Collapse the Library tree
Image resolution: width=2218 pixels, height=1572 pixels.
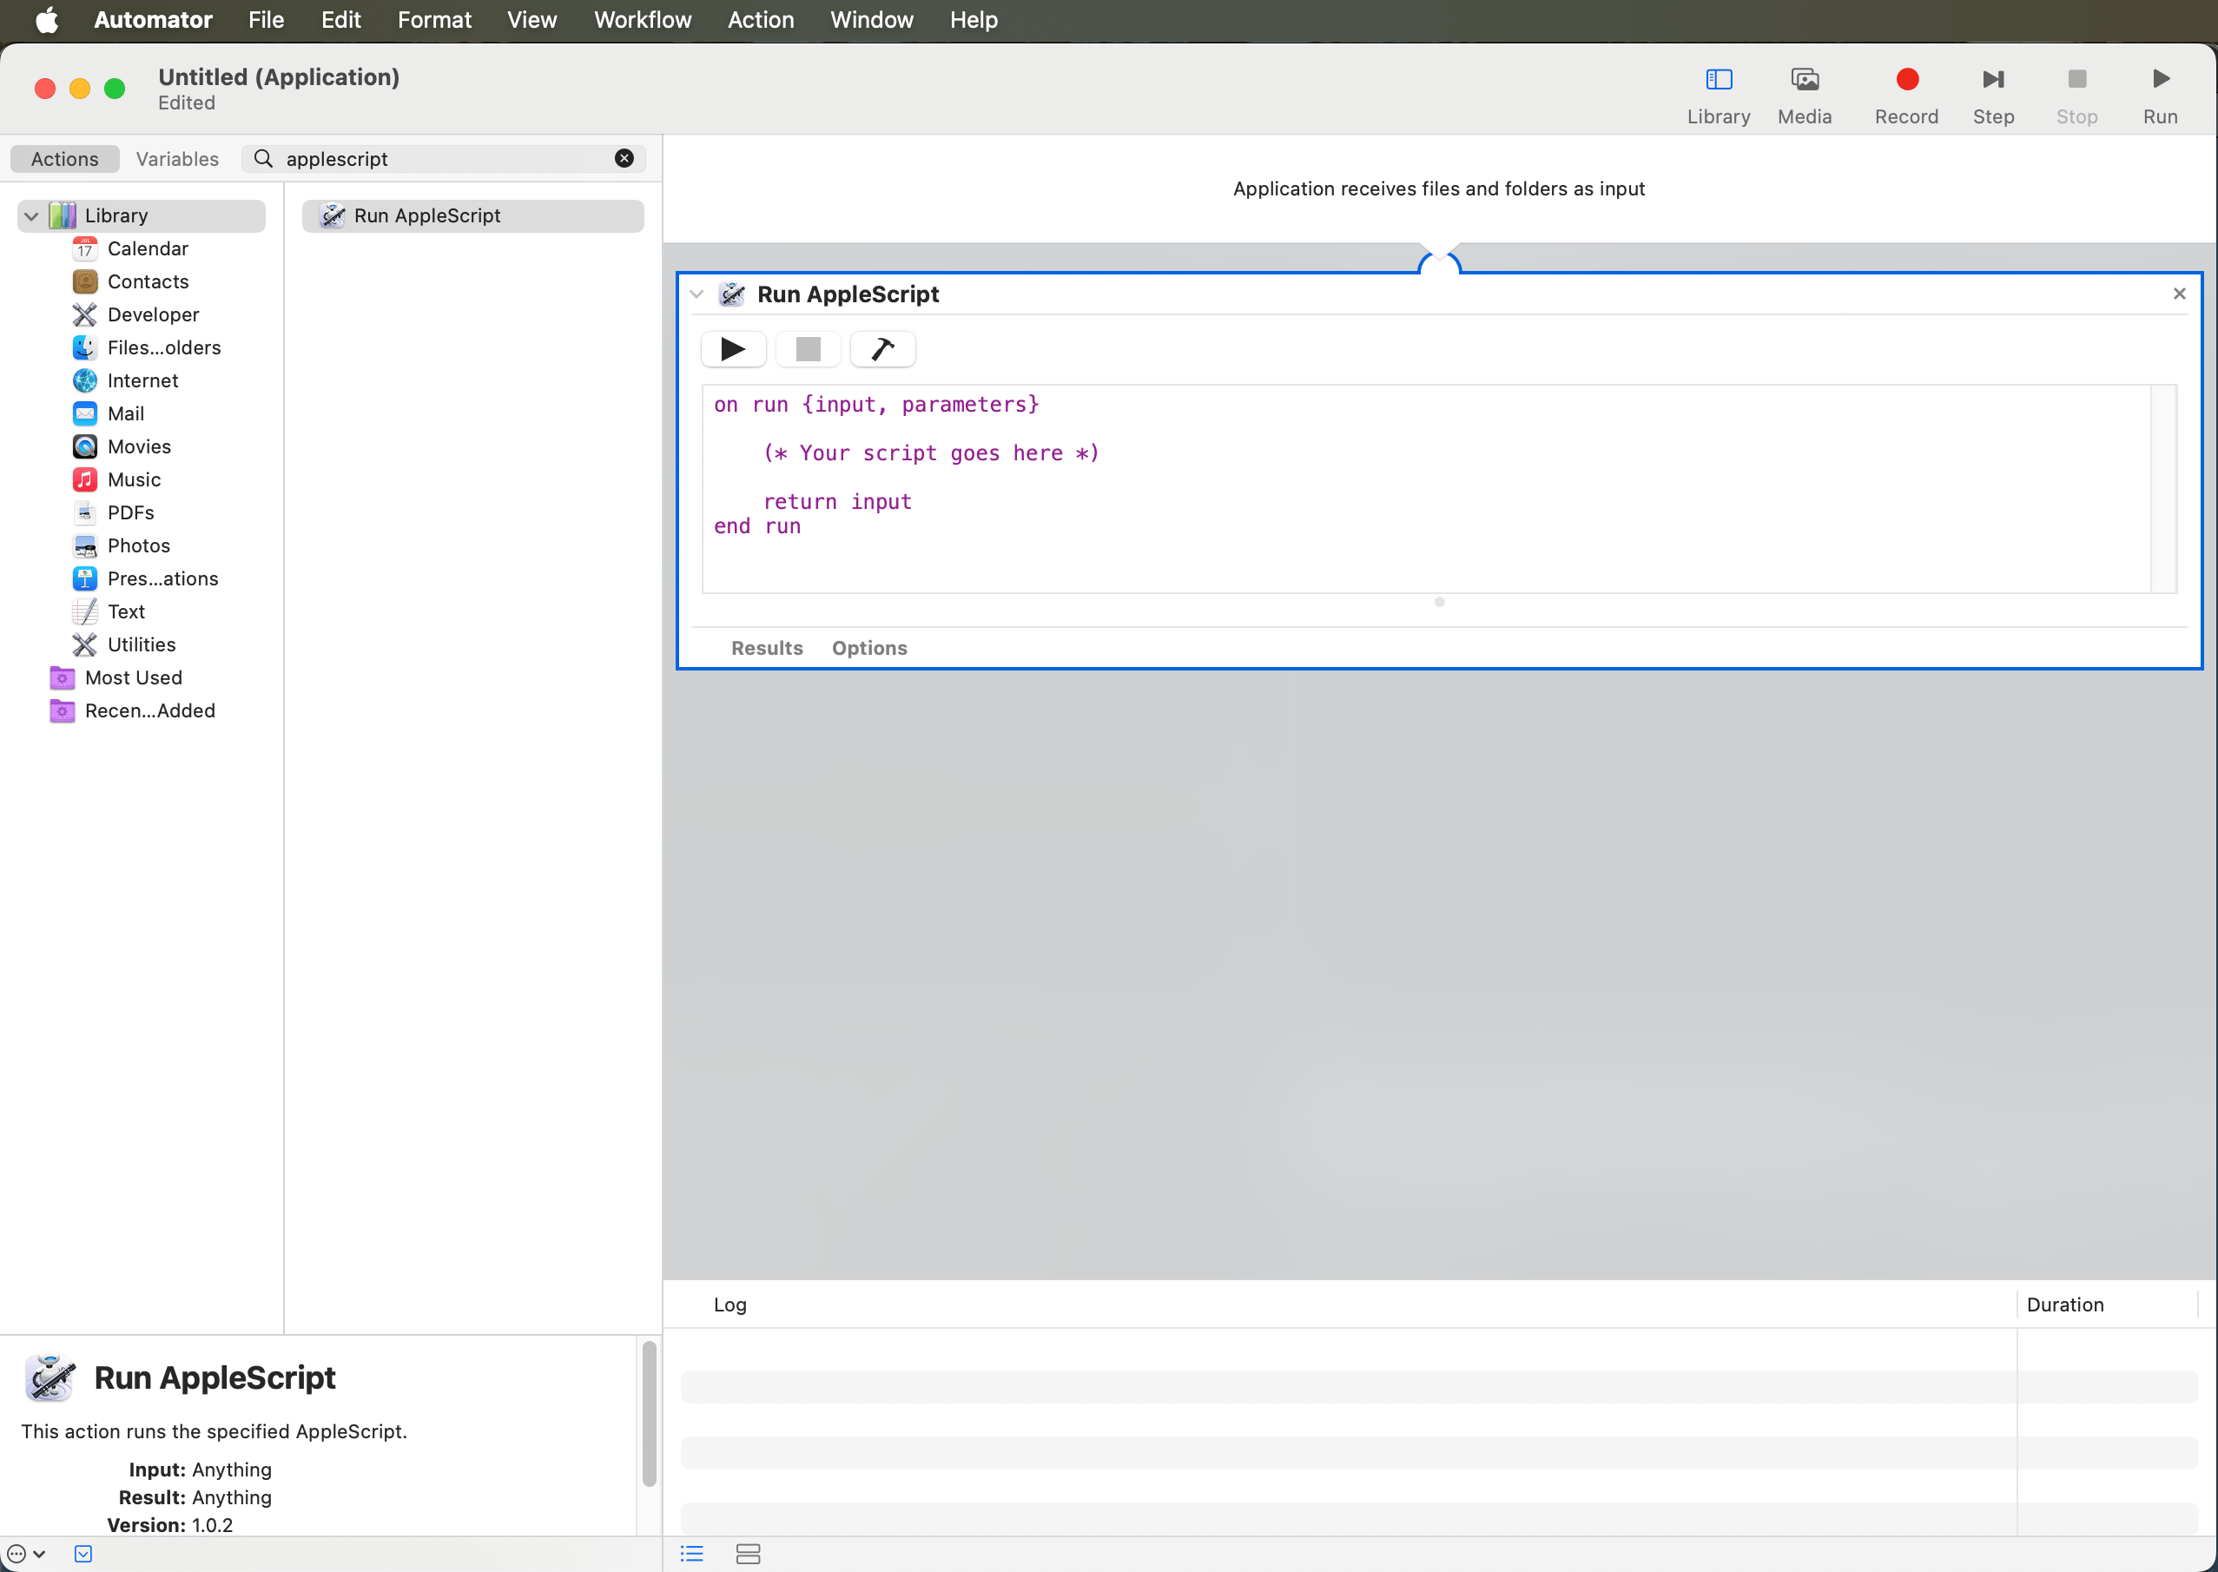[31, 216]
